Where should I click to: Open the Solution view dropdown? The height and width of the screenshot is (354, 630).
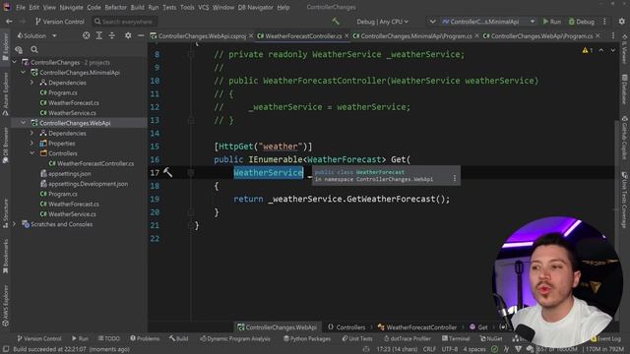36,35
